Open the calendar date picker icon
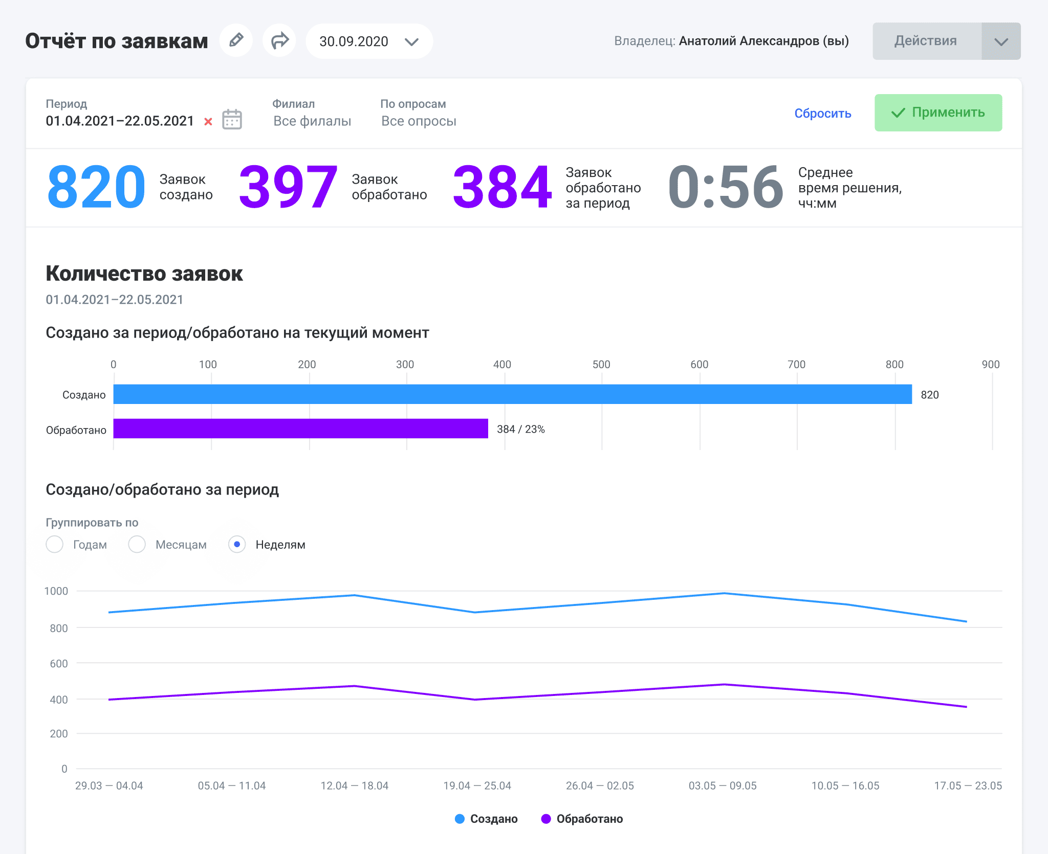The width and height of the screenshot is (1048, 854). point(232,120)
